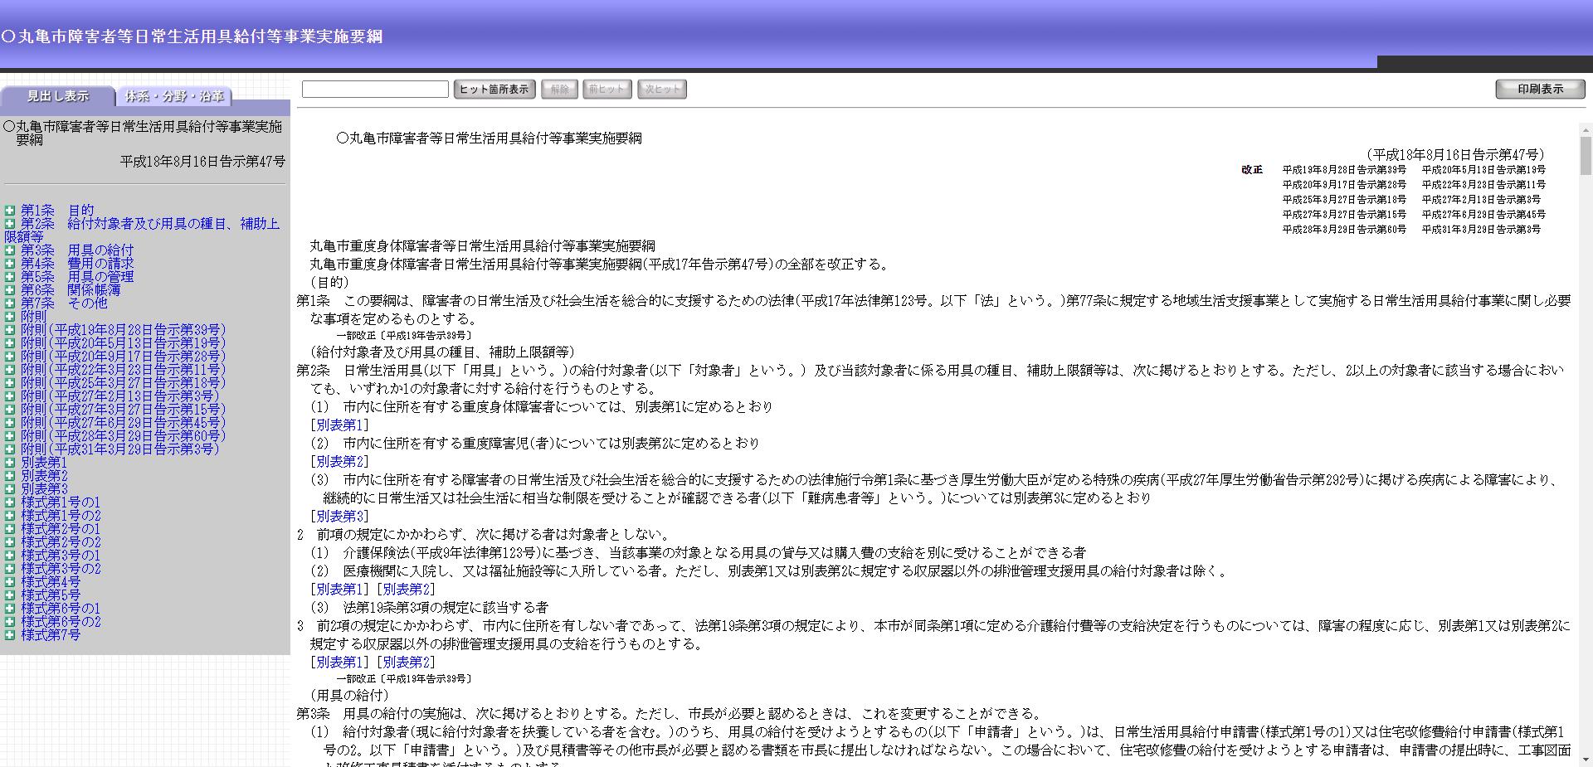The height and width of the screenshot is (767, 1593).
Task: Expand 第2条 給付対象者及び用具の種目 entry
Action: pyautogui.click(x=10, y=224)
